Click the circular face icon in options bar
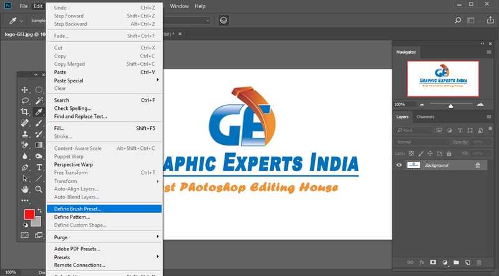 [224, 21]
